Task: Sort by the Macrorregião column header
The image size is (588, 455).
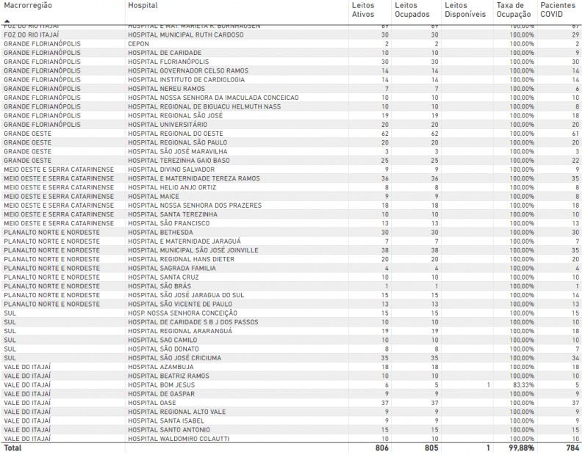Action: pos(28,6)
